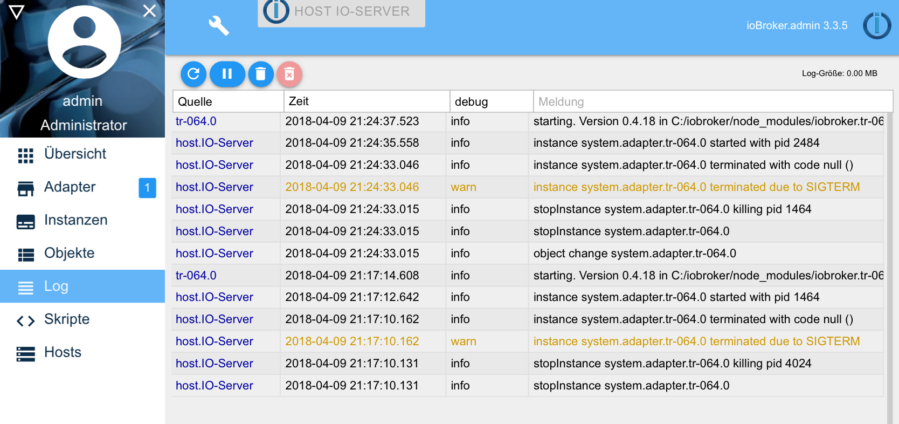This screenshot has height=424, width=899.
Task: Click the warn level at 21:17:10.162
Action: [464, 341]
